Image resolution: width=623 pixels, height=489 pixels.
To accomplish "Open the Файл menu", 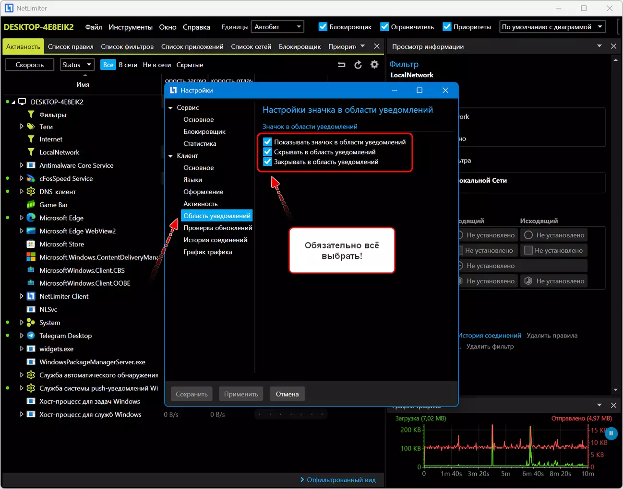I will (x=94, y=27).
